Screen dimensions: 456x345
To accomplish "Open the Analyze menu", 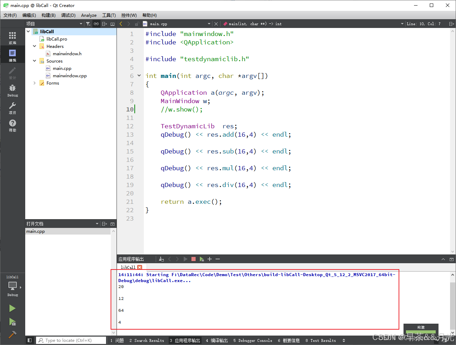I will coord(89,15).
